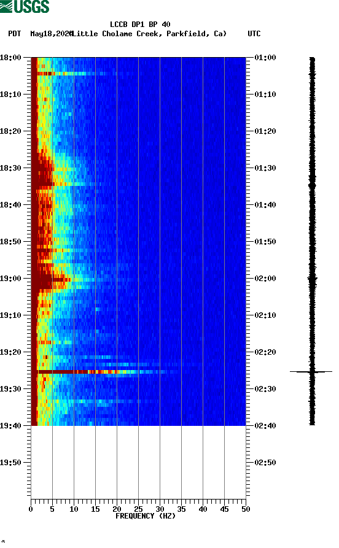Click the bright spectrogram event band near 19:25

click(x=105, y=372)
